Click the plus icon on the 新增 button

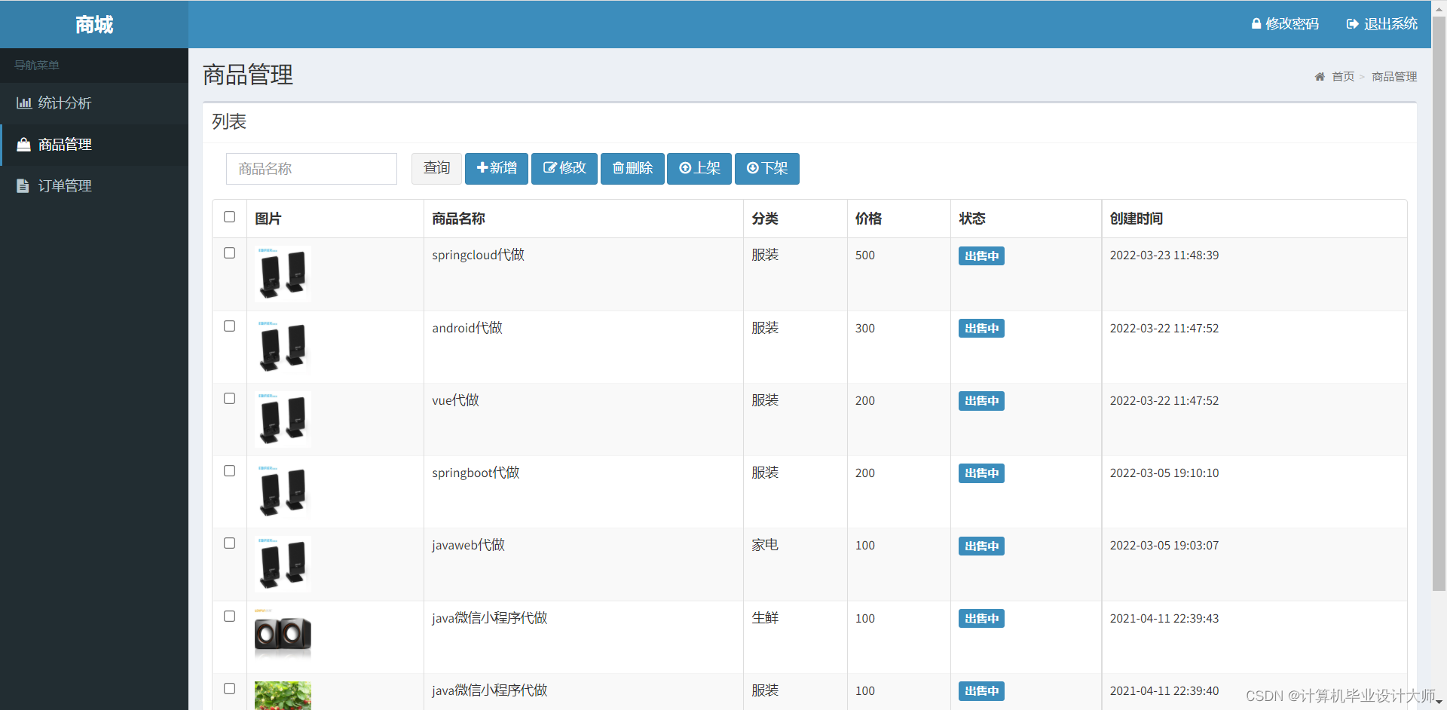[482, 168]
